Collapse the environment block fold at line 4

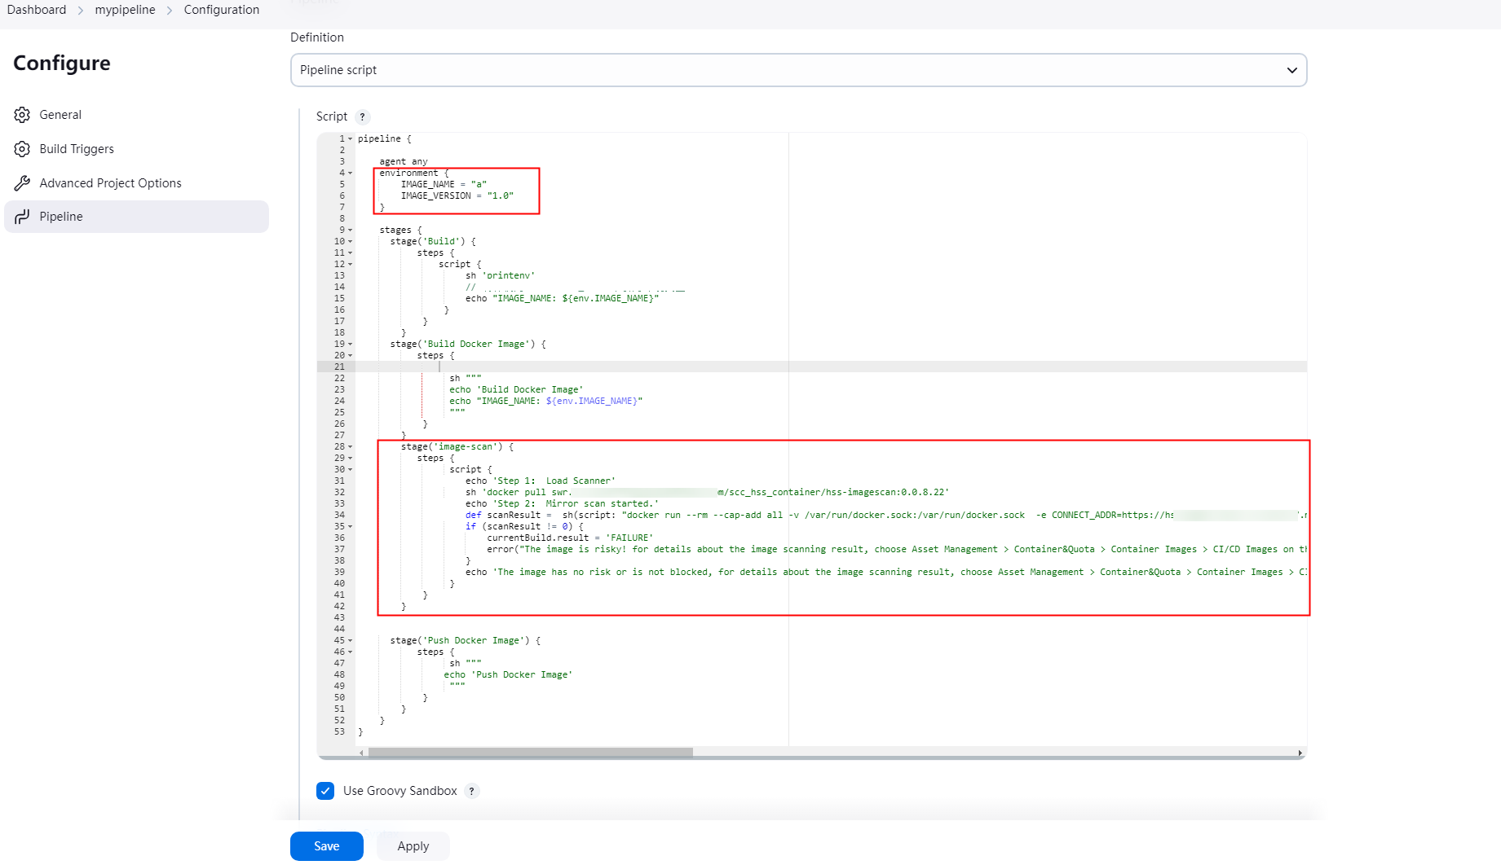351,173
